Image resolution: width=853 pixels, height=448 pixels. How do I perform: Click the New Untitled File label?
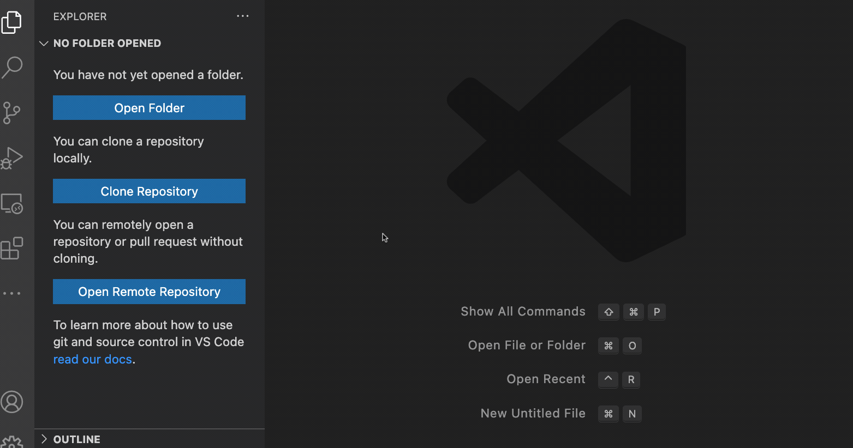coord(533,413)
